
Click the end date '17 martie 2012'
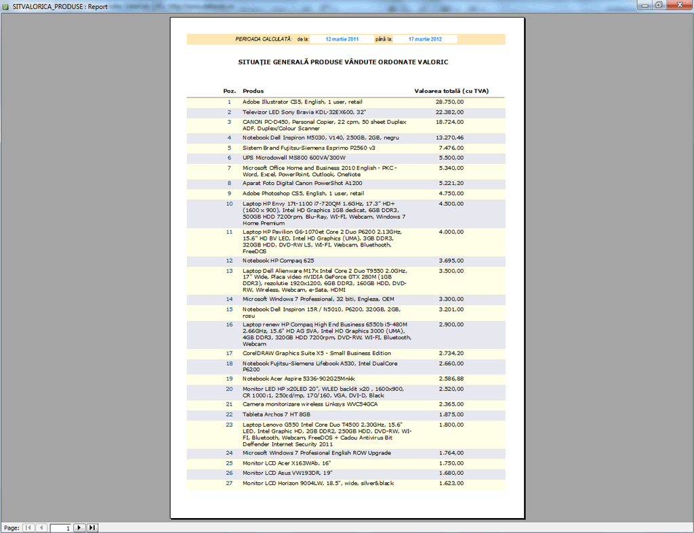(425, 39)
